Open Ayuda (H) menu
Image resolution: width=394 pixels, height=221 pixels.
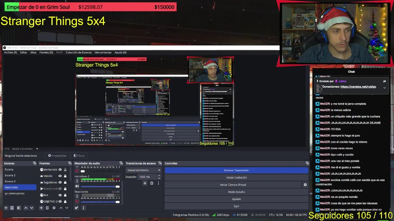click(120, 52)
